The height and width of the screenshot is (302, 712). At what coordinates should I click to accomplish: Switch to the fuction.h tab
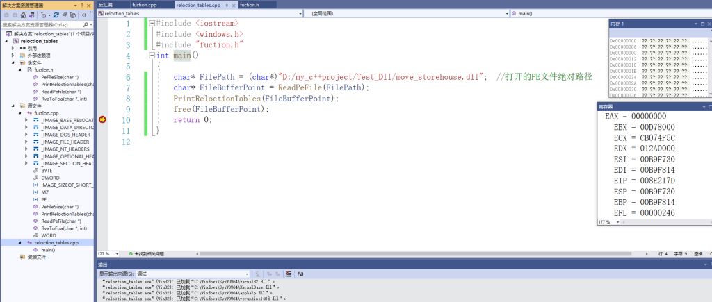click(249, 4)
